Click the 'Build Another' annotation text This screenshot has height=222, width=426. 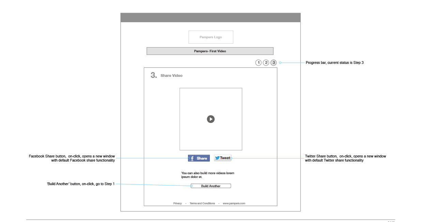[x=81, y=184]
